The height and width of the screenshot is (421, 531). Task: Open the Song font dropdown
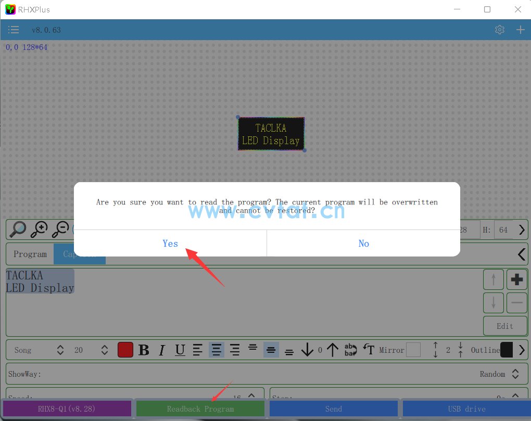coord(60,350)
